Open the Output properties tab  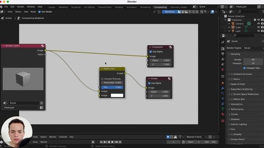point(223,54)
